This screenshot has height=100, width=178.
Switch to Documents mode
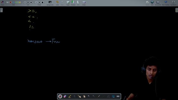tap(158, 3)
